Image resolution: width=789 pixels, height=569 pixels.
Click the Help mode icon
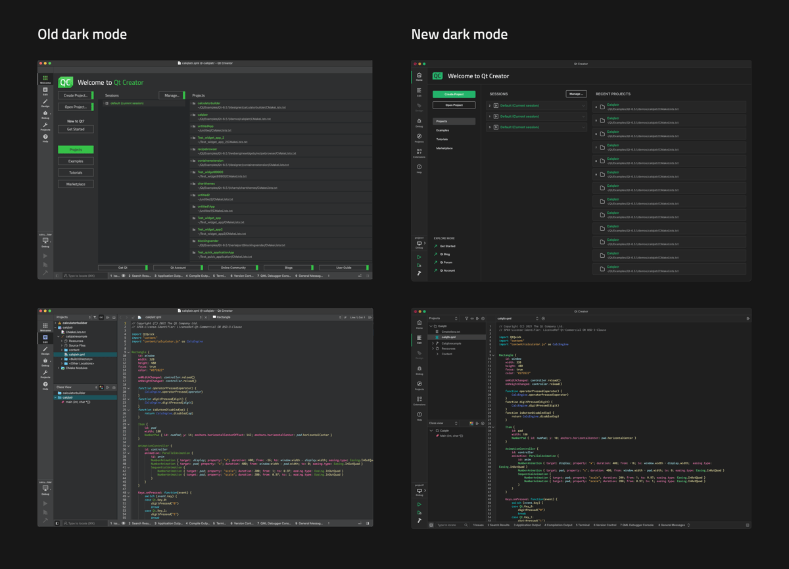(419, 166)
